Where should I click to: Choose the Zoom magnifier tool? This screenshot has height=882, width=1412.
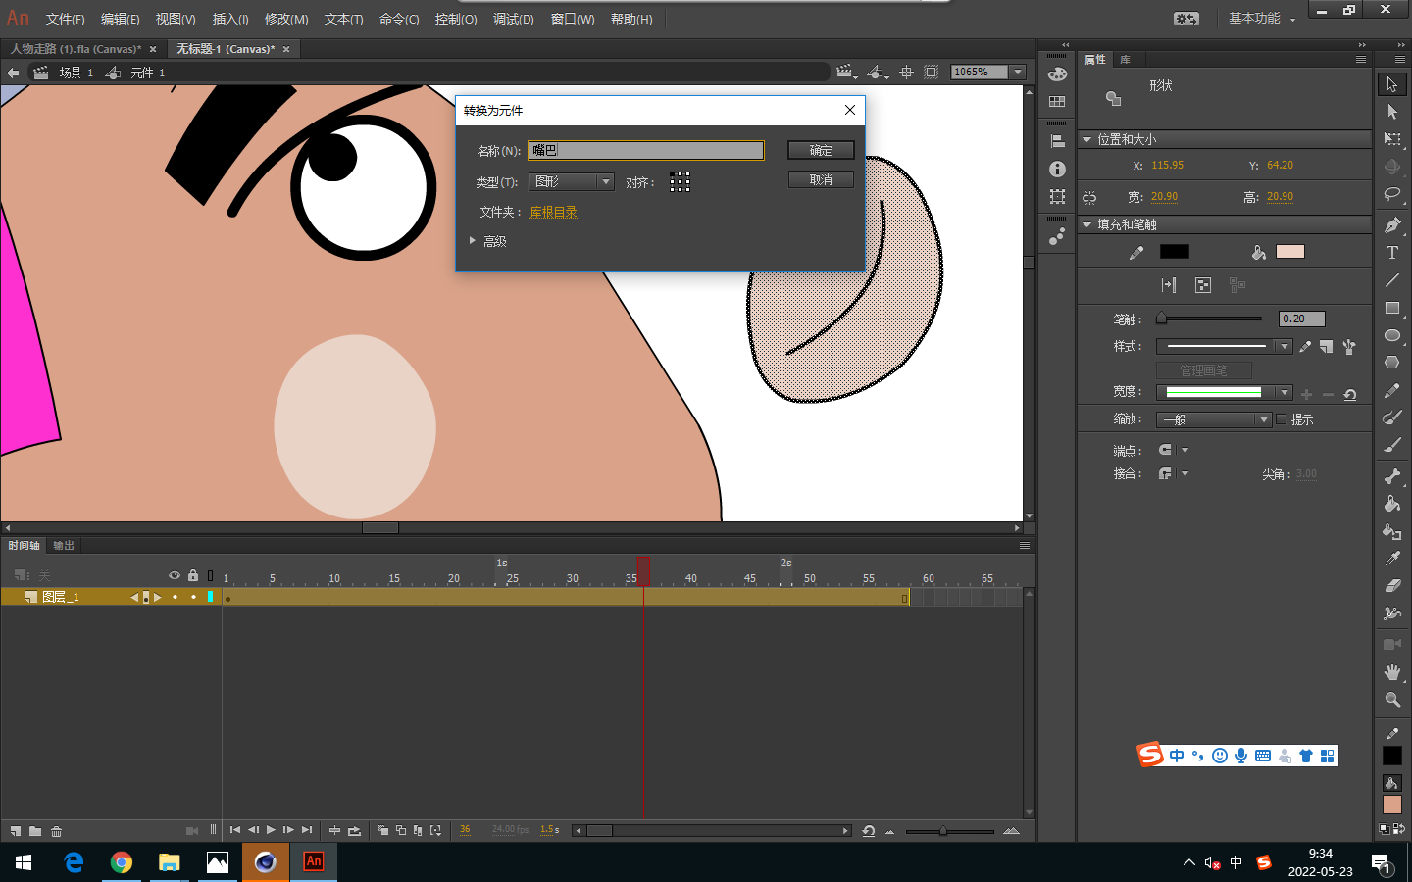[1391, 700]
